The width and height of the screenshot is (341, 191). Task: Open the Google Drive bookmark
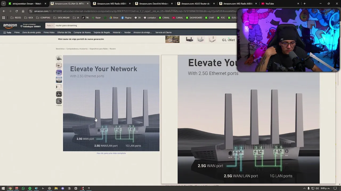[x=114, y=18]
